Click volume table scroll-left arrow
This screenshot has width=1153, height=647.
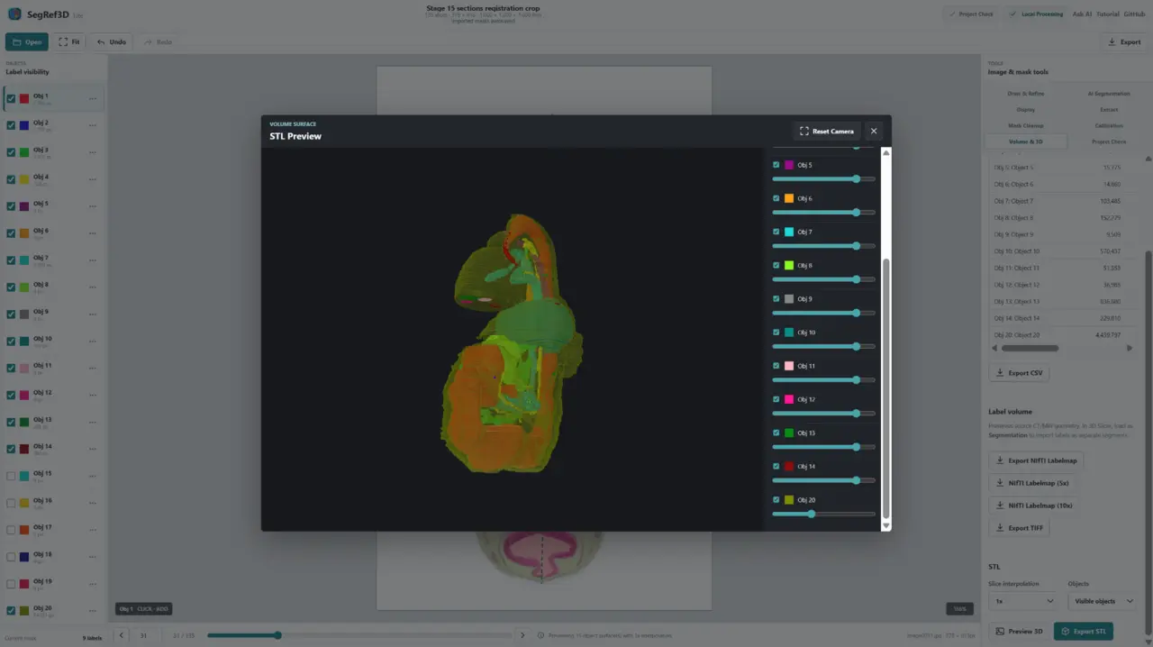pos(994,348)
